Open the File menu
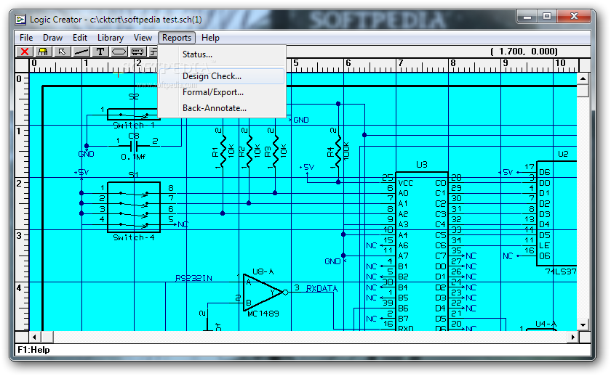611x376 pixels. pos(26,38)
